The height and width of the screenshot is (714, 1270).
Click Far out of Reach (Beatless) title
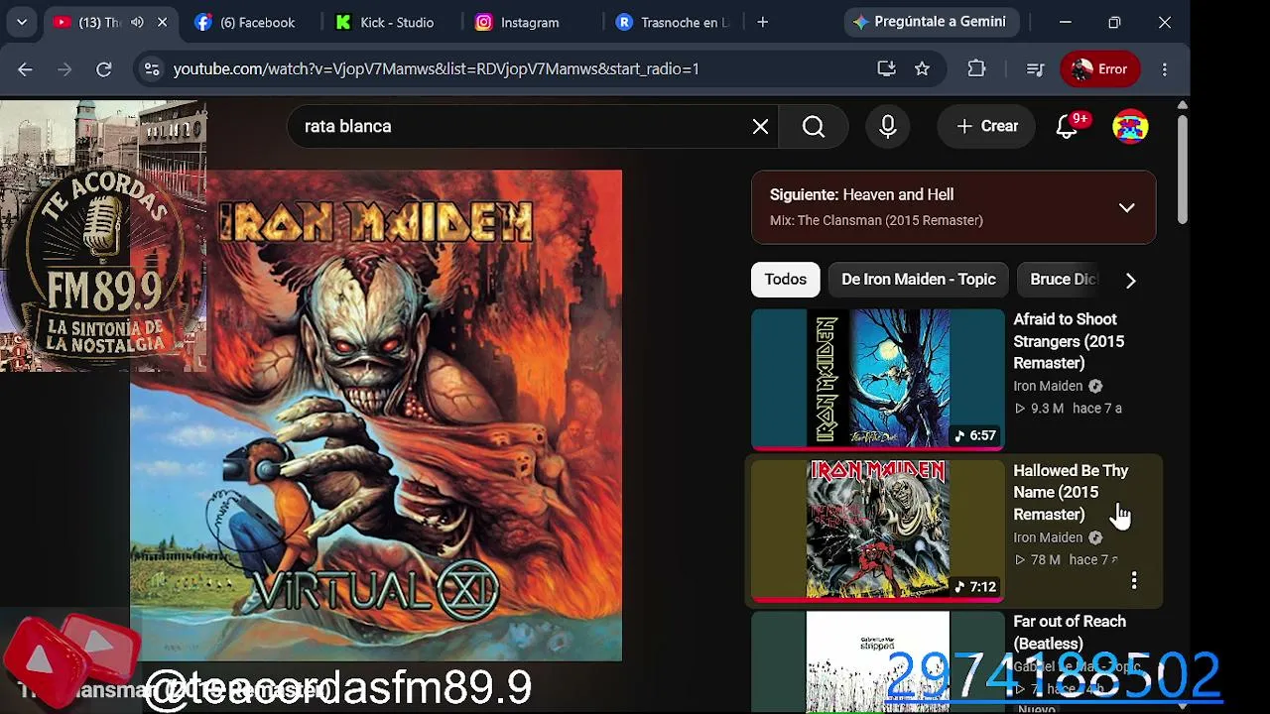[x=1070, y=633]
